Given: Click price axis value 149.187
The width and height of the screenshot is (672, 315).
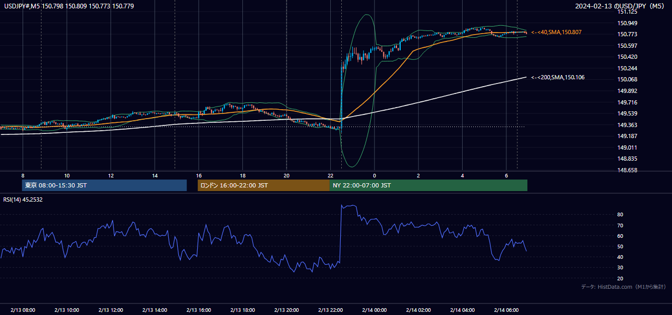Looking at the screenshot, I should point(627,136).
